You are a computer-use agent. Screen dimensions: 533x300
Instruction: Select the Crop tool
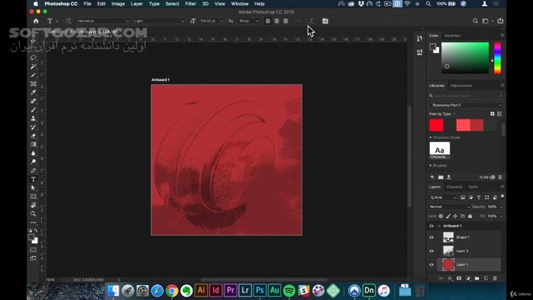point(33,75)
